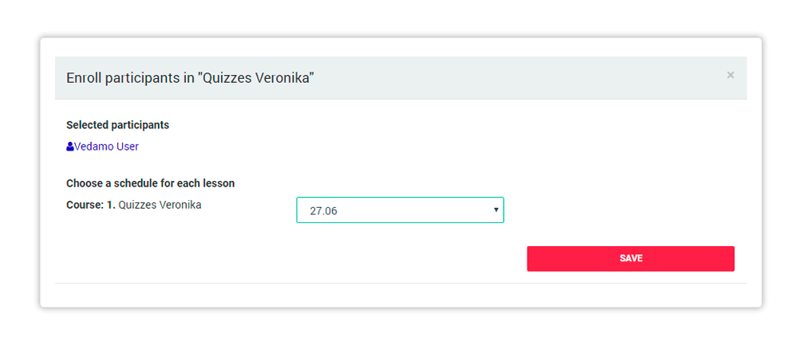
Task: Click the user icon beside Vedamo User
Action: click(70, 147)
